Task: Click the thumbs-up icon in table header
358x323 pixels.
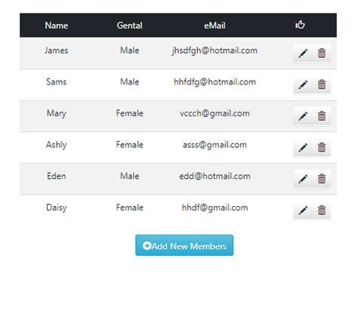Action: [x=300, y=25]
